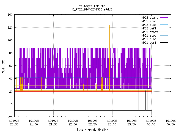Click the blue NPD1 stop legend line

[x=164, y=35]
